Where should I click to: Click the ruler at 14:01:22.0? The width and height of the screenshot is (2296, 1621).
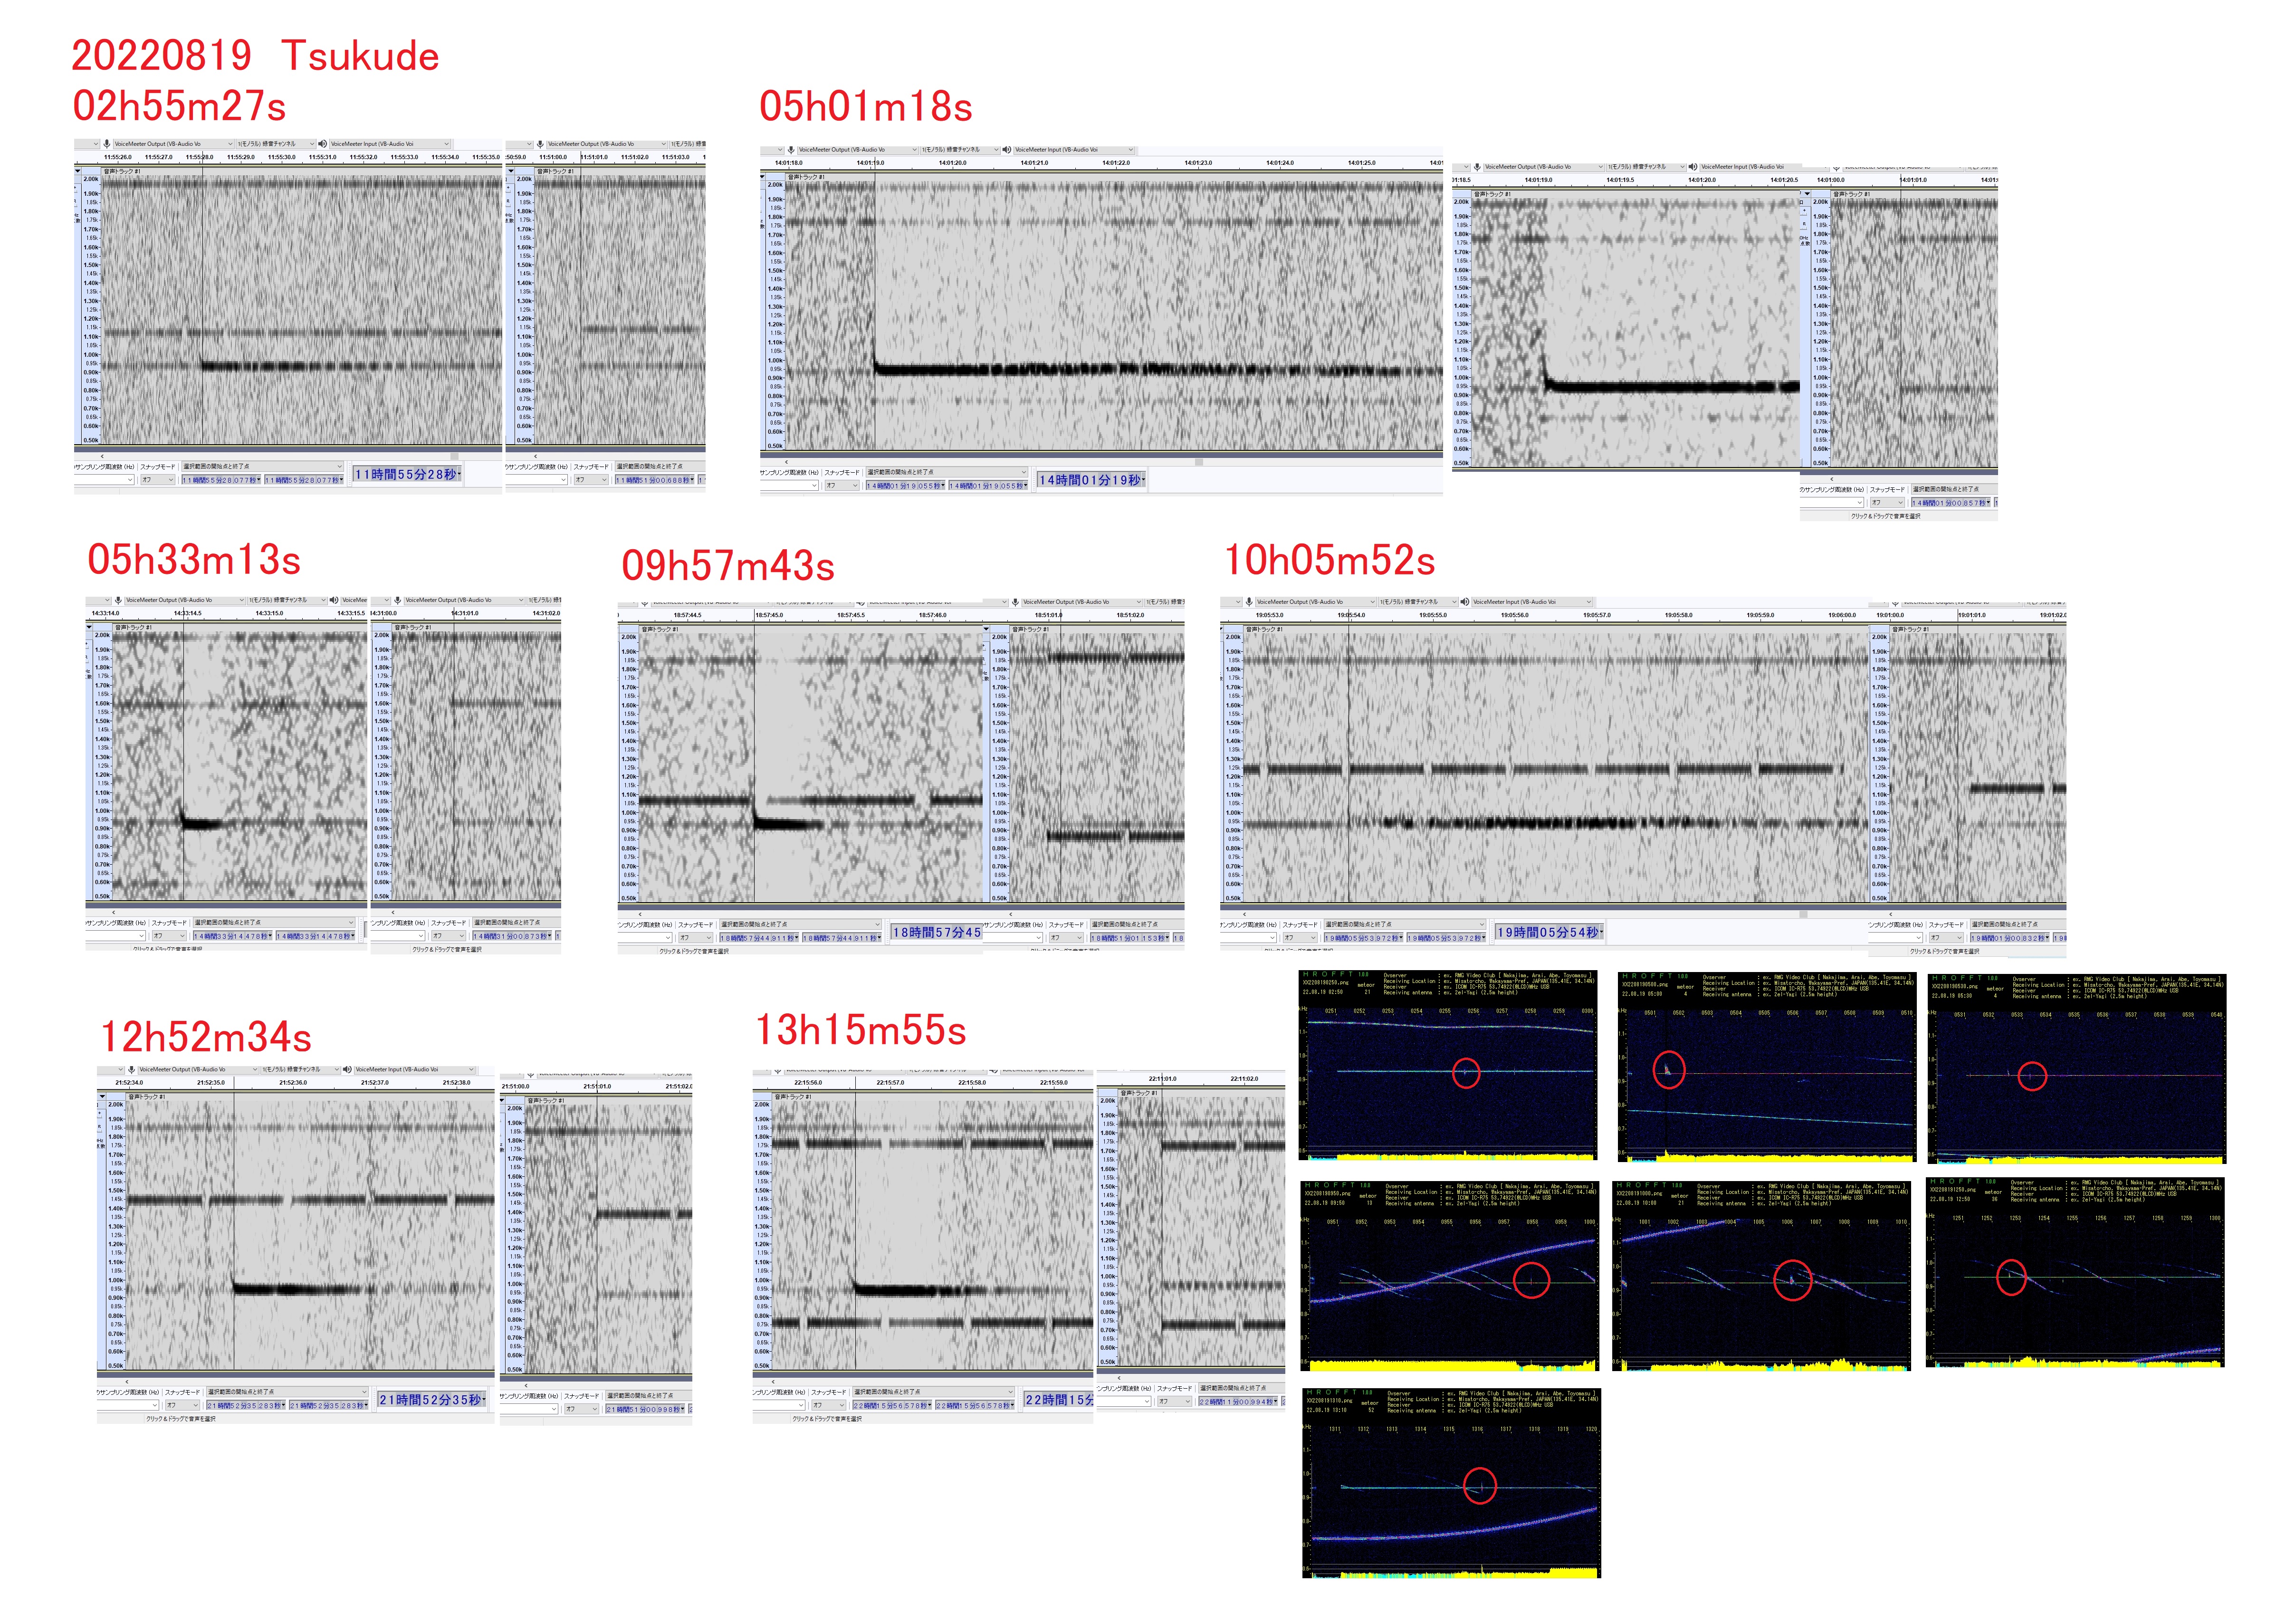pos(1116,163)
